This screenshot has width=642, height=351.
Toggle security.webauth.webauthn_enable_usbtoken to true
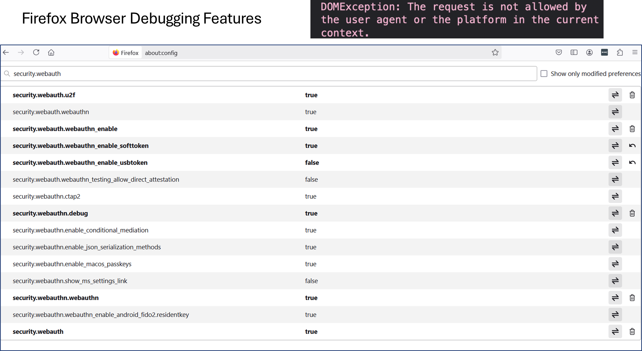[x=615, y=163]
